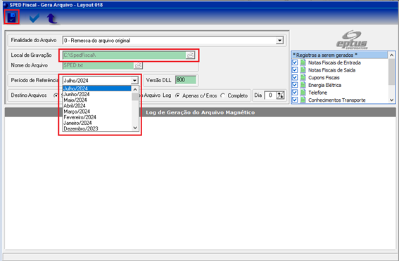Click document icon of Notas Fiscais de Entrada
The image size is (399, 261).
point(303,62)
